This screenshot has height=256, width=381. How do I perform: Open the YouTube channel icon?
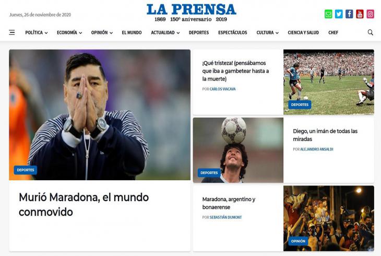(360, 14)
